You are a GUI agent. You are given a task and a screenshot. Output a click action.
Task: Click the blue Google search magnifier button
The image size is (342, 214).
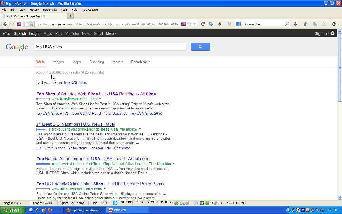point(200,47)
